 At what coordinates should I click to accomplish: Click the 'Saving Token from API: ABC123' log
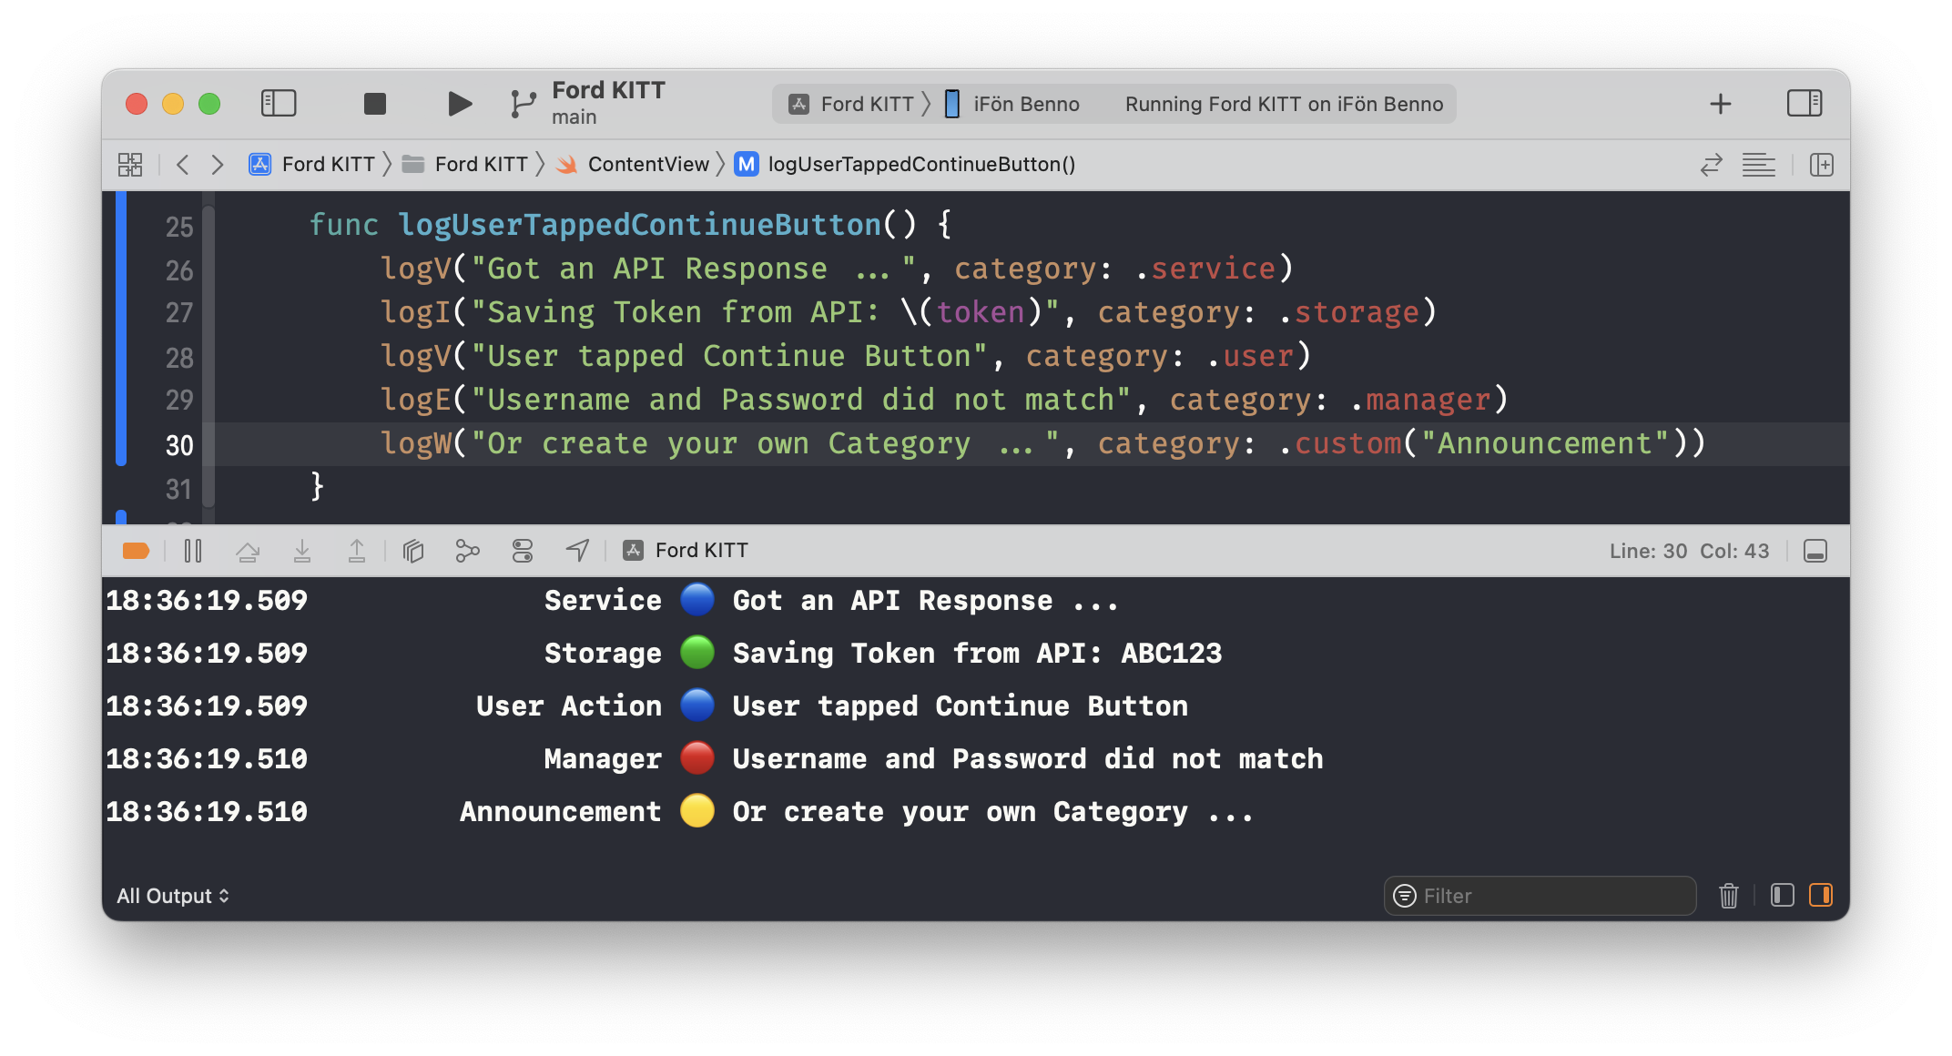coord(977,654)
